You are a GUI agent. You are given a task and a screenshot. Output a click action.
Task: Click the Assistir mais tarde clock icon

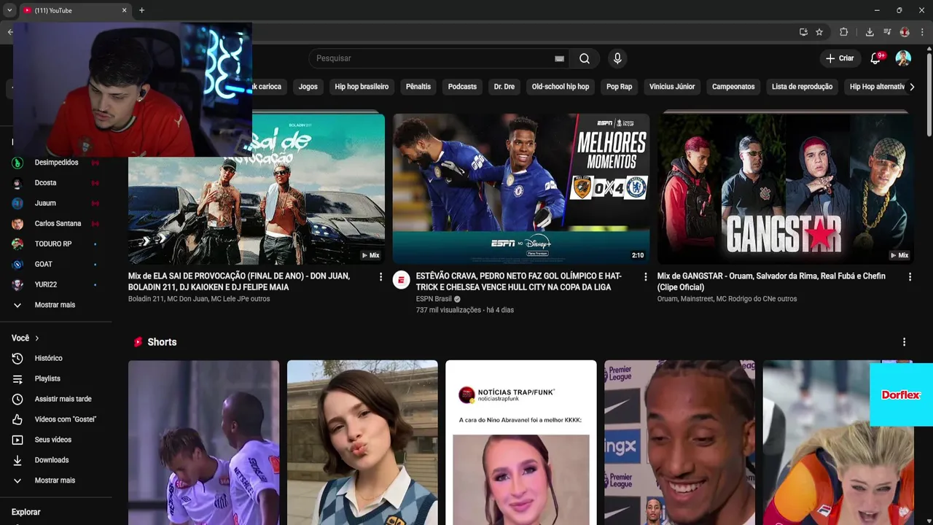[x=17, y=399]
